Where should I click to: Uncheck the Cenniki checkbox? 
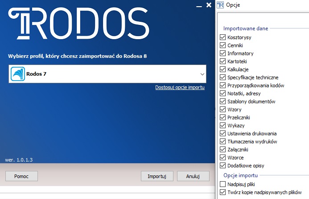point(222,45)
